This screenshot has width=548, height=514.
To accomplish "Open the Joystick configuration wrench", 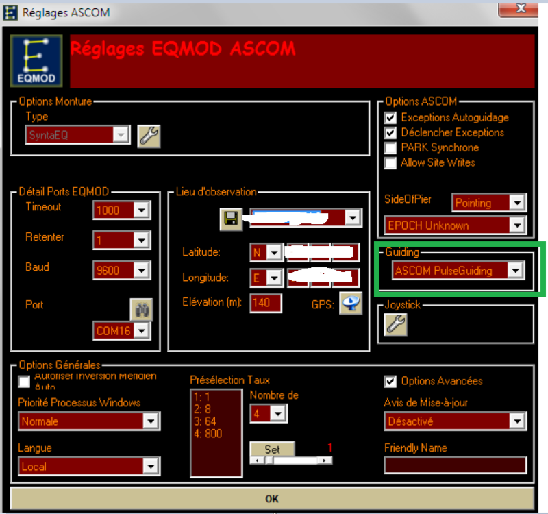I will (396, 325).
